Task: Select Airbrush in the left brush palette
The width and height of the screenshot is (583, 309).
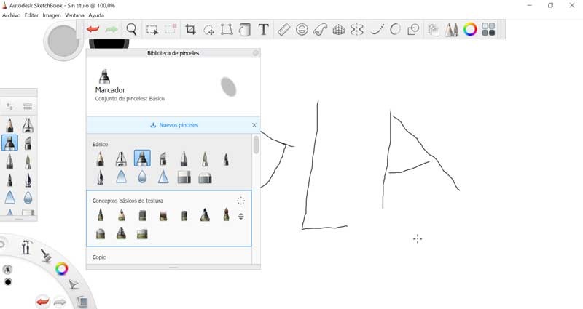Action: (x=28, y=125)
